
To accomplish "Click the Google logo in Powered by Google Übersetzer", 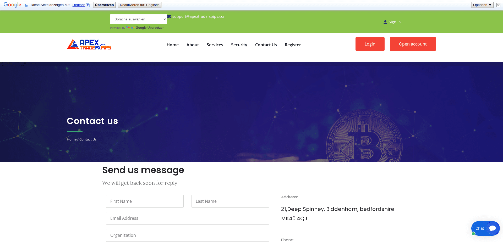I will pyautogui.click(x=130, y=27).
